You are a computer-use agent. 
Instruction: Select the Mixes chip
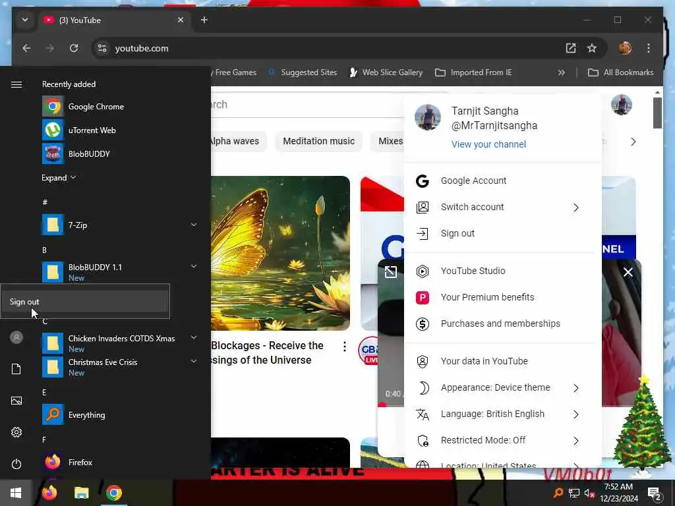coord(388,141)
